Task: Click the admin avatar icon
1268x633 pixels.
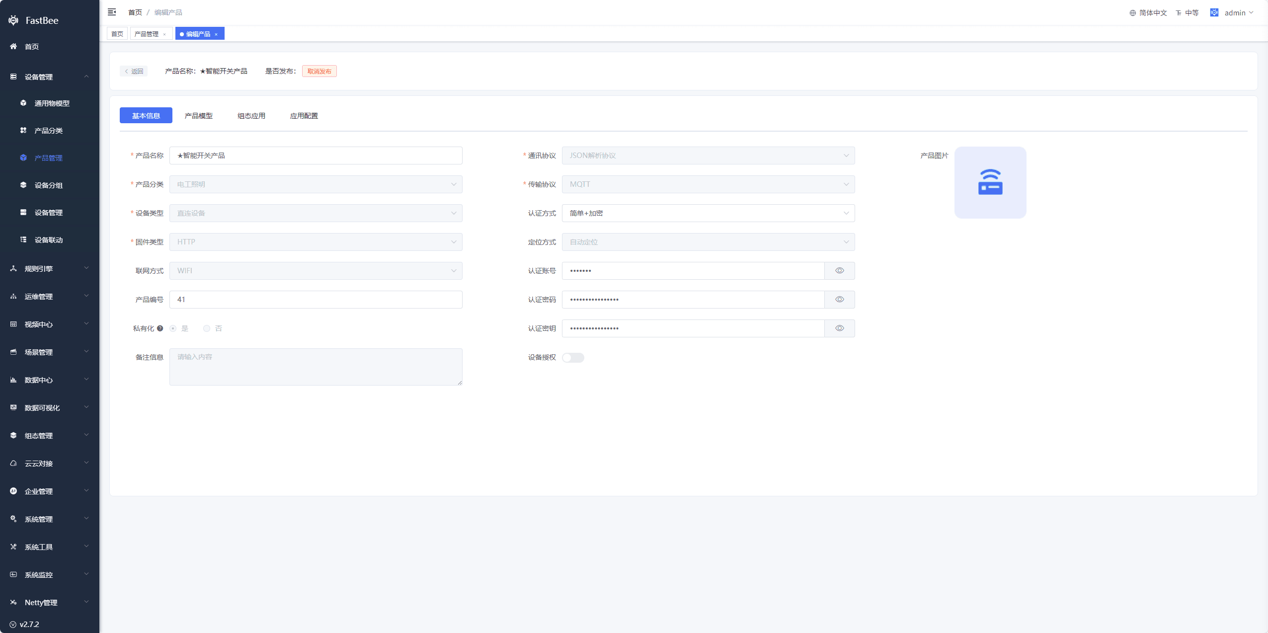Action: tap(1214, 12)
